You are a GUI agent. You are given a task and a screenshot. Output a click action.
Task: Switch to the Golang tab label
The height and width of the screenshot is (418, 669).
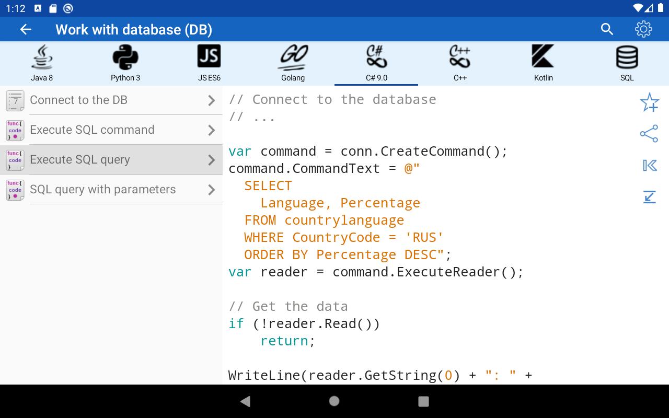click(293, 78)
